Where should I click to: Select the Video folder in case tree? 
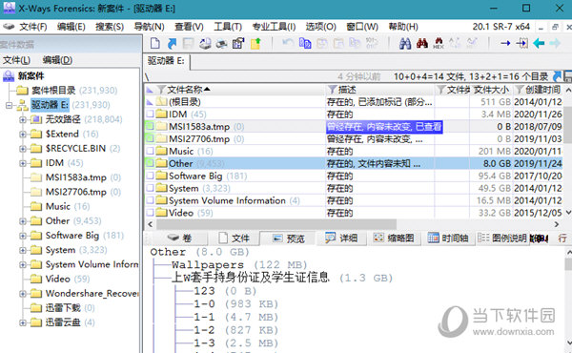pyautogui.click(x=57, y=279)
